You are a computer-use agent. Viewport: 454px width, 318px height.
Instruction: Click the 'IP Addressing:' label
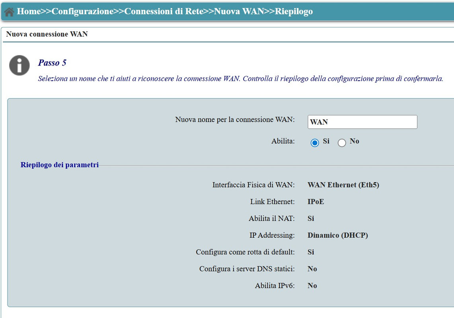point(272,235)
